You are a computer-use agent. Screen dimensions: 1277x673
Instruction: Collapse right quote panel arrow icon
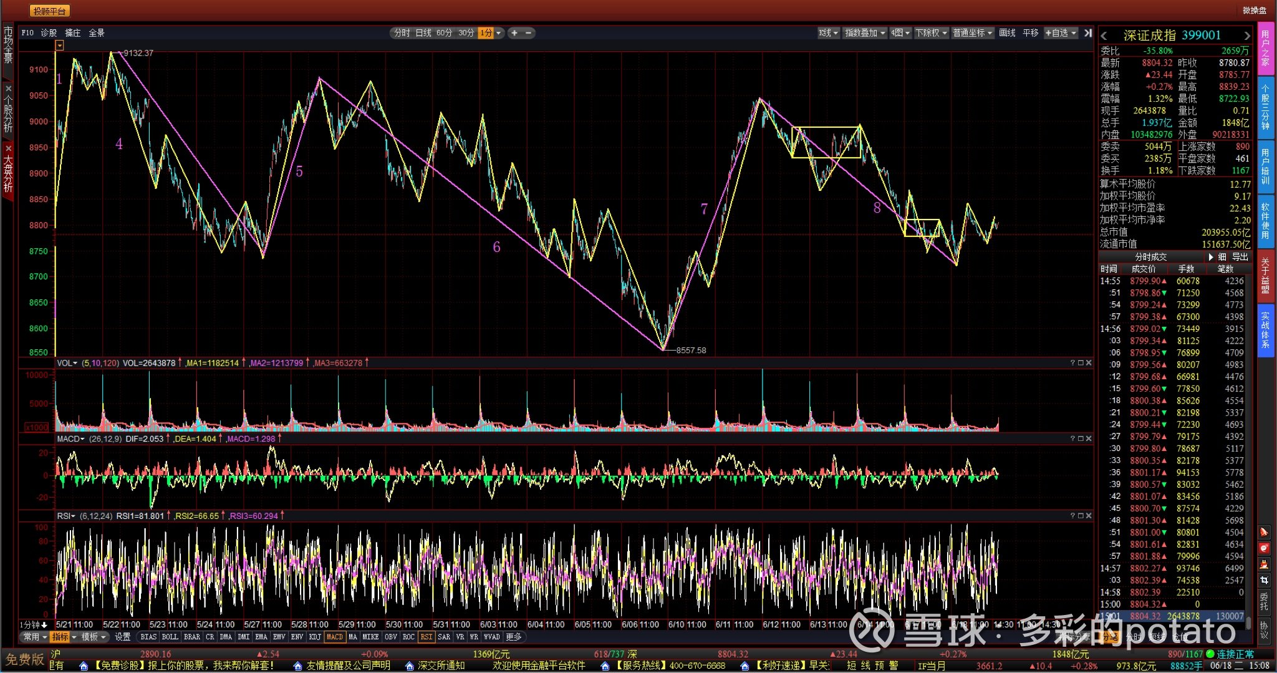pos(1088,33)
